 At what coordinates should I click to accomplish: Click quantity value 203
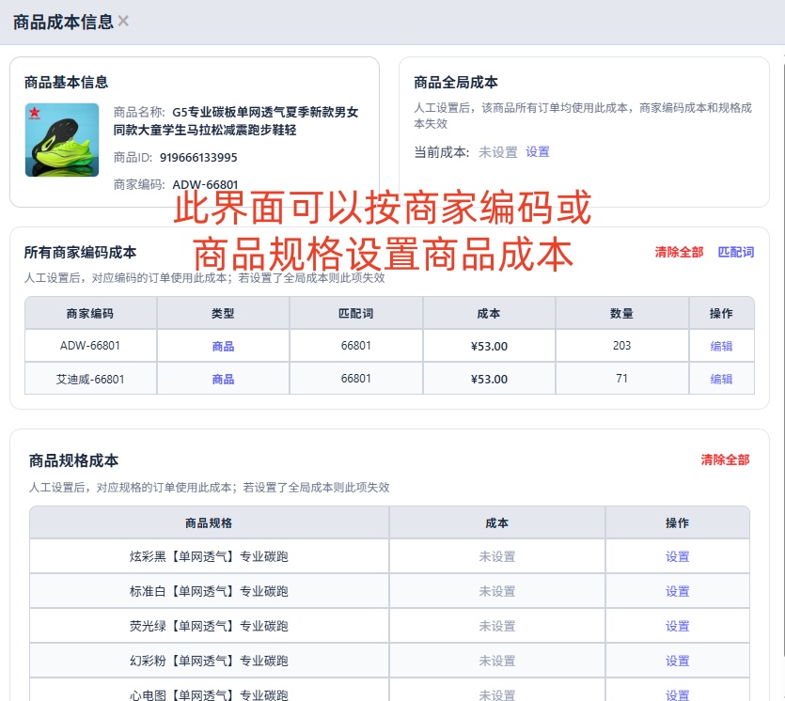(x=621, y=345)
